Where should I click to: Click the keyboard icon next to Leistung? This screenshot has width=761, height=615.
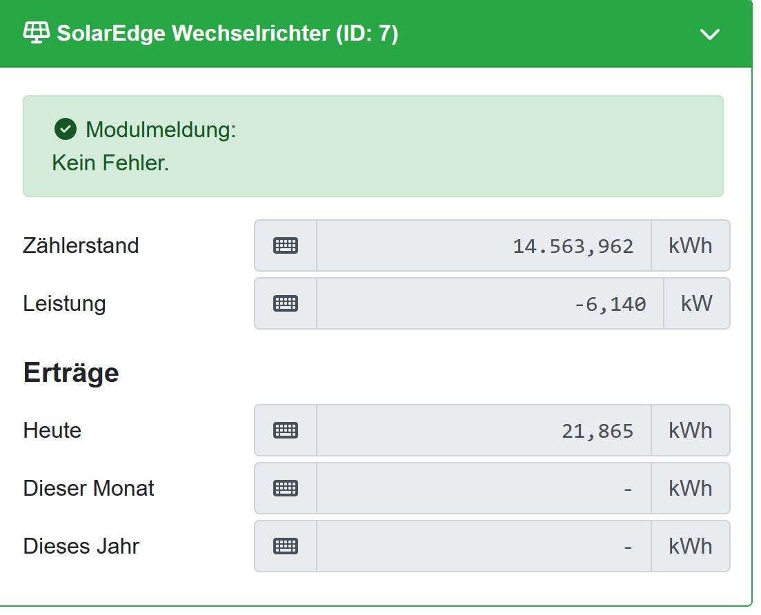286,303
